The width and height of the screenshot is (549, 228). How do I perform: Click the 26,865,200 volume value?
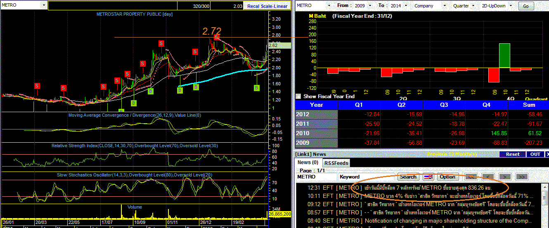point(280,214)
